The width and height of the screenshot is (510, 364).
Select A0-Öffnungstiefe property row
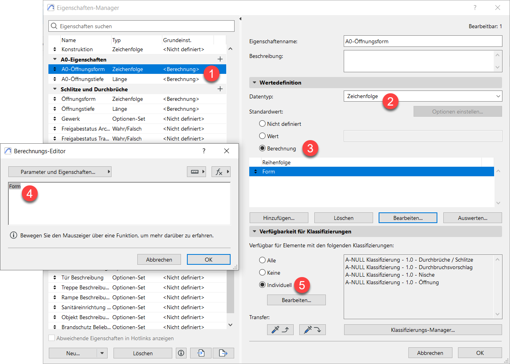tap(137, 79)
